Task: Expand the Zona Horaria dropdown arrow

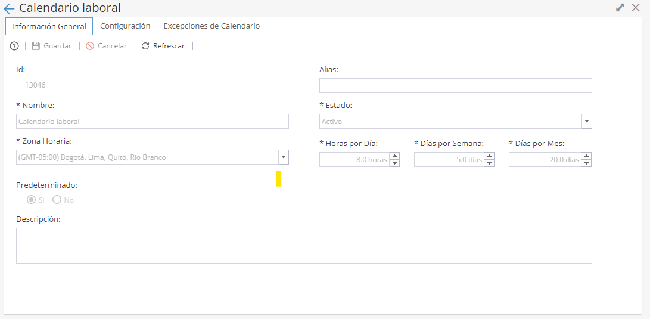Action: pos(284,157)
